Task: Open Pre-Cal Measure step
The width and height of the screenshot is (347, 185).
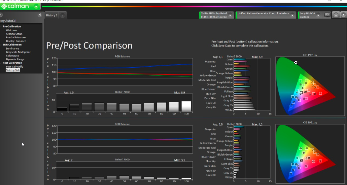Action: [x=16, y=38]
